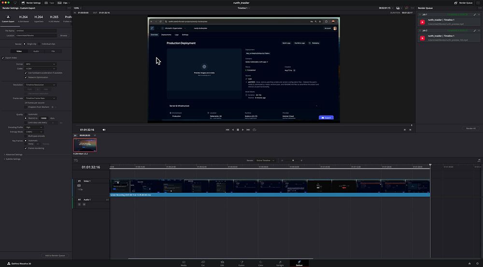This screenshot has width=483, height=267.
Task: Open project settings gear icon
Action: coord(478,263)
